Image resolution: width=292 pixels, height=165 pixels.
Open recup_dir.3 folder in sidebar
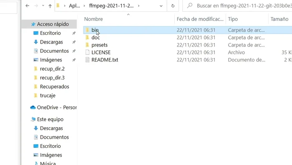[52, 78]
